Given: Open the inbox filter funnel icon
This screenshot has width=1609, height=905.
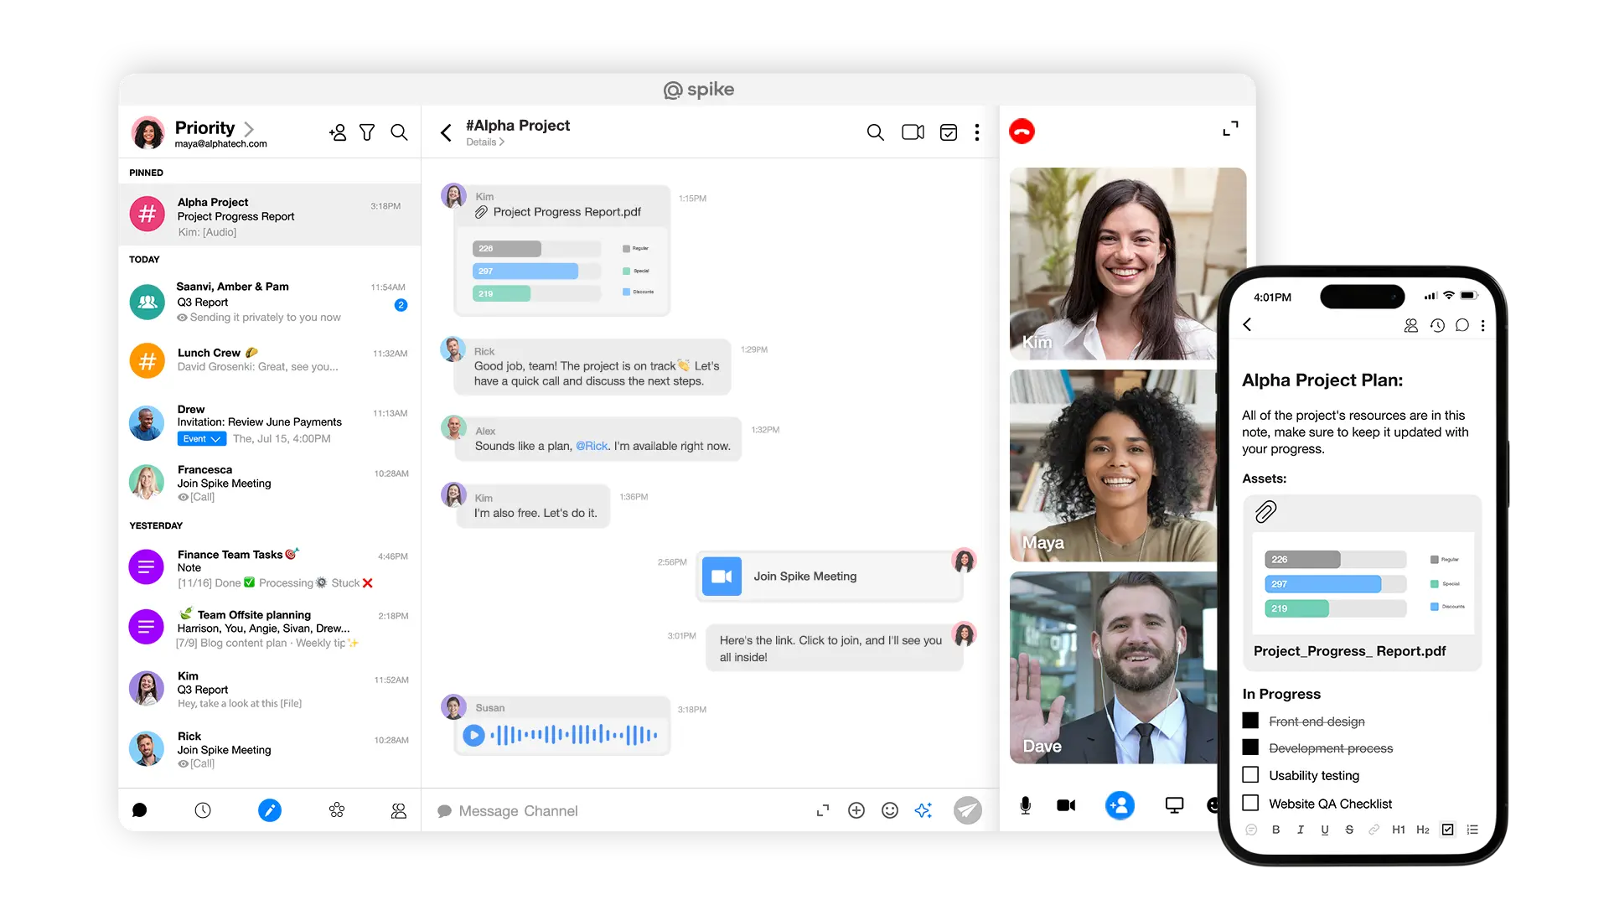Looking at the screenshot, I should click(367, 132).
